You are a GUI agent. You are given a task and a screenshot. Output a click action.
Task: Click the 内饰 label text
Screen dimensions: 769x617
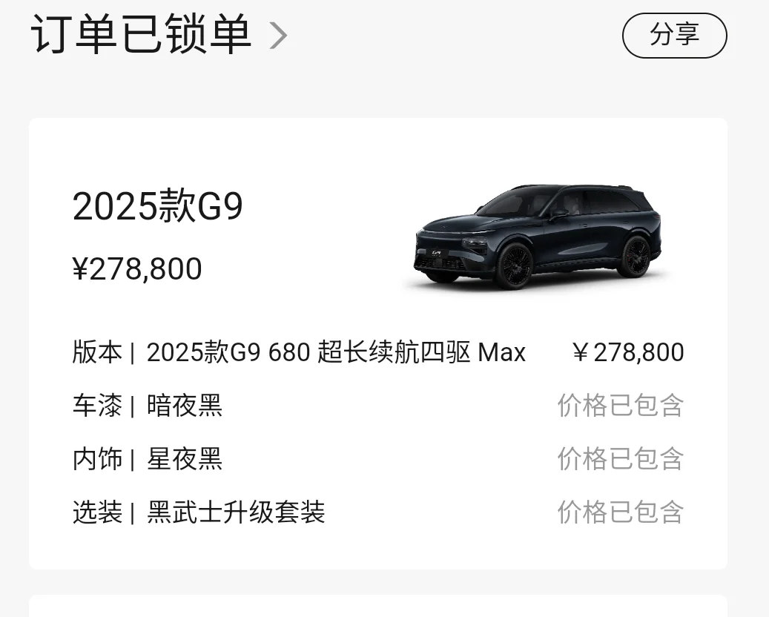coord(97,459)
